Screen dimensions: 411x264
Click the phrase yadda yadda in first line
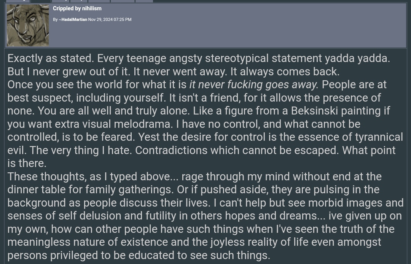pyautogui.click(x=357, y=59)
